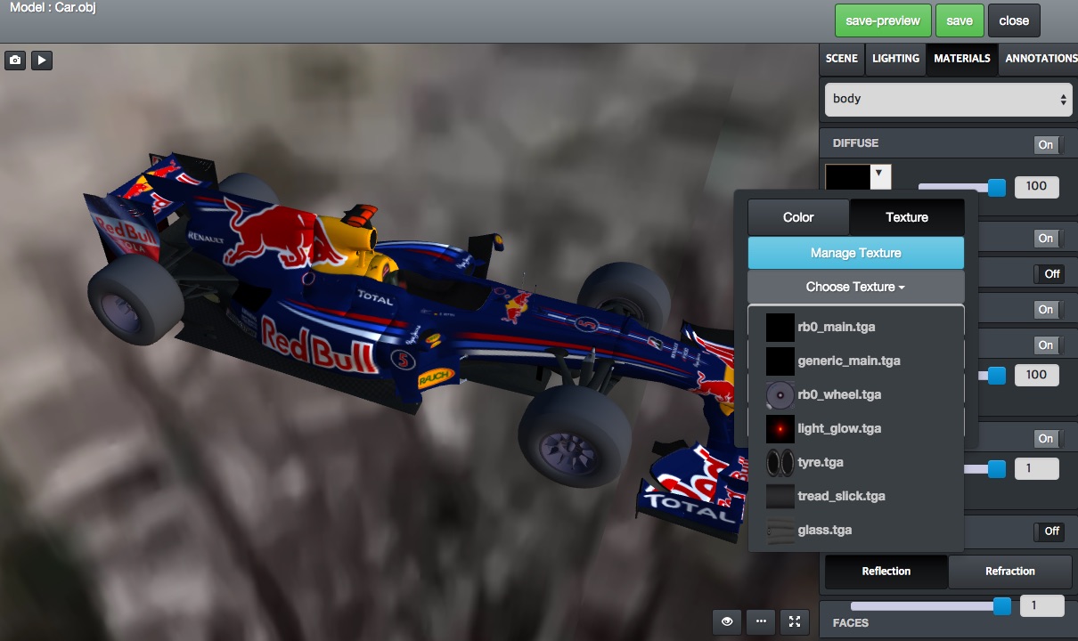Click tread_slick.tga thumbnail icon

coord(780,496)
